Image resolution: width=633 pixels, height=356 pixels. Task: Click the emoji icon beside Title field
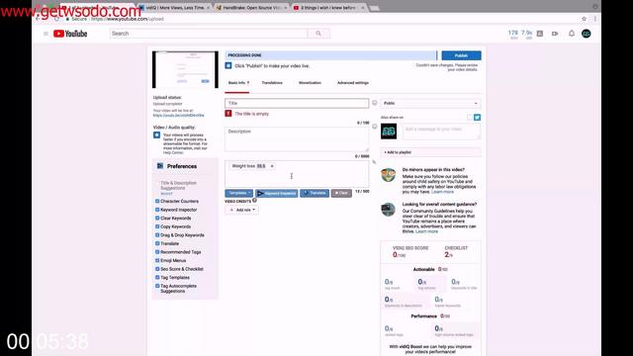(x=375, y=103)
